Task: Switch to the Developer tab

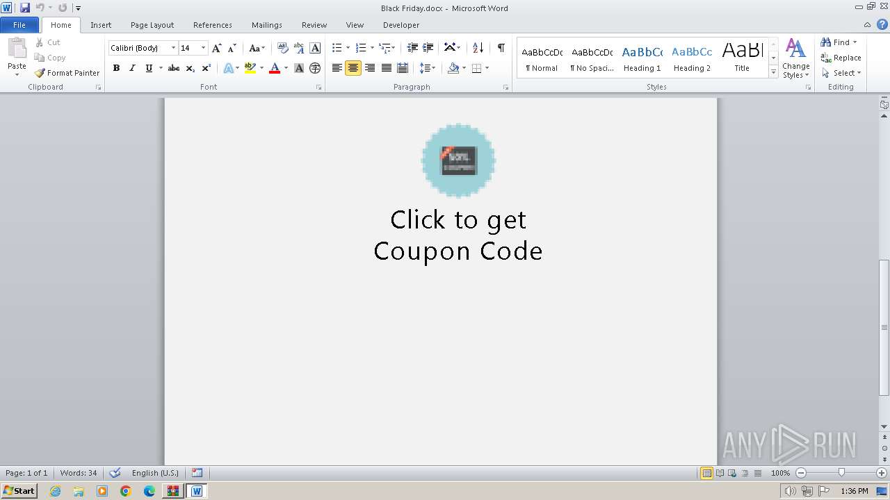Action: click(401, 25)
